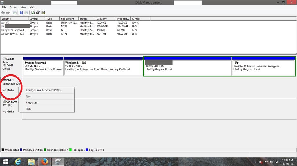Viewport: 297px width, 166px height.
Task: Click the Windows 8.1 (C:) volume drive icon
Action: 3,34
